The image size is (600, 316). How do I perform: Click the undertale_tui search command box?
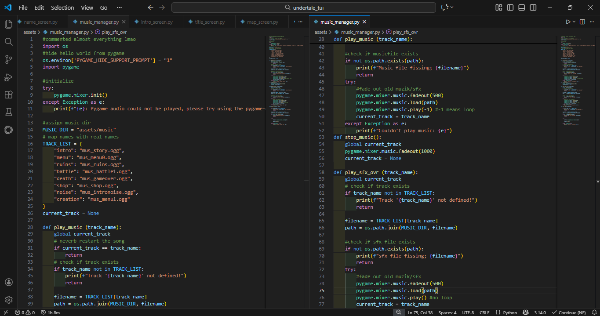click(x=304, y=7)
